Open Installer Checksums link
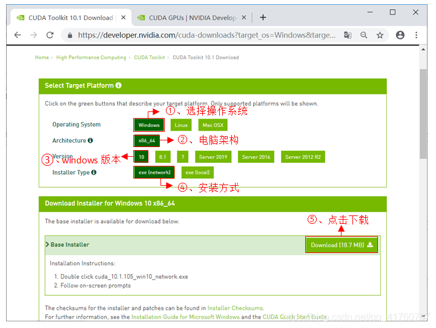Screen dimensions: 436x328 235,308
